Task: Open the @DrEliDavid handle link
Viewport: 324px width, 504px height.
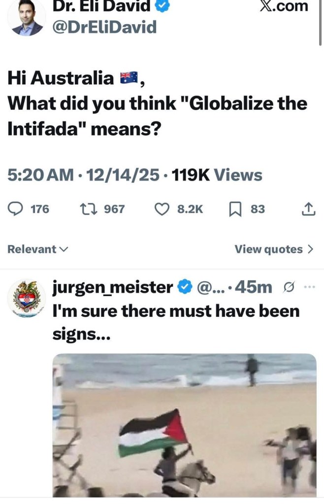Action: [x=104, y=27]
